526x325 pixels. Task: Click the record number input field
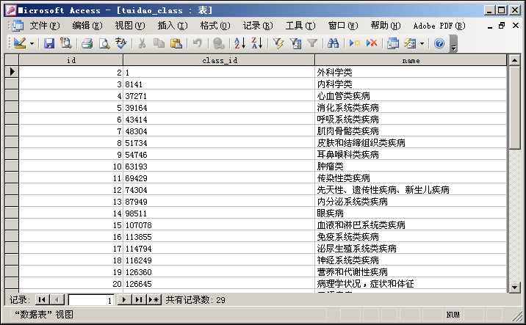pos(90,300)
